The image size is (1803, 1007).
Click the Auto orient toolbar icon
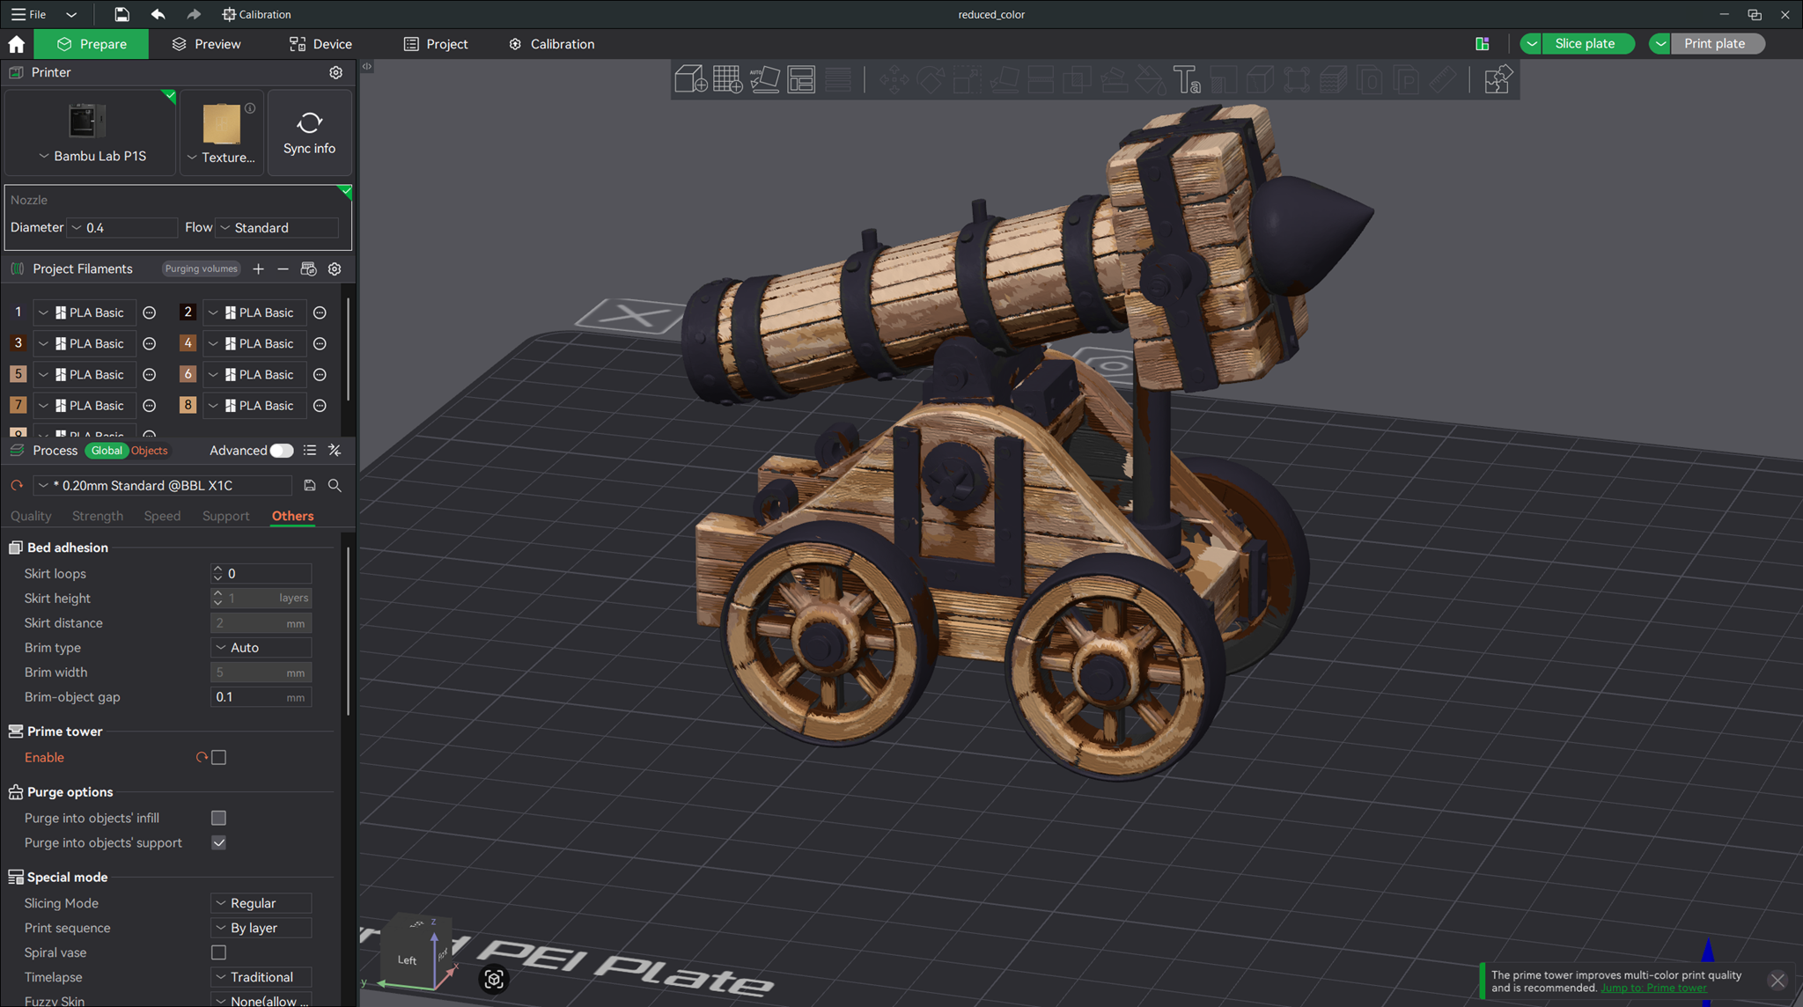[764, 80]
